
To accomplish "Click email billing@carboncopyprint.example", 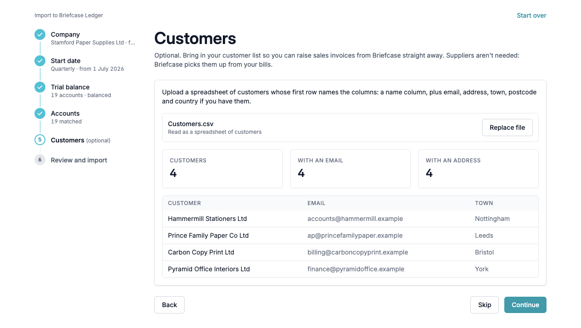I will pyautogui.click(x=358, y=252).
